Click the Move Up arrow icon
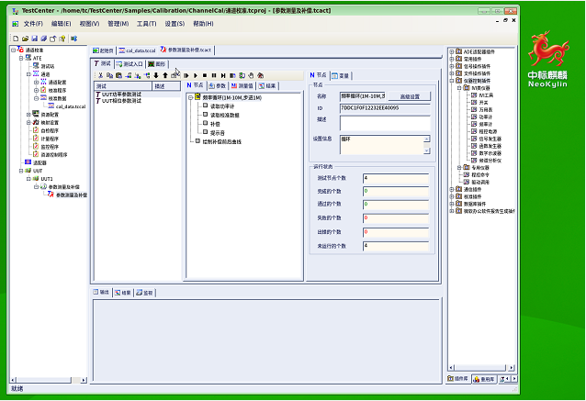The image size is (586, 401). 164,75
